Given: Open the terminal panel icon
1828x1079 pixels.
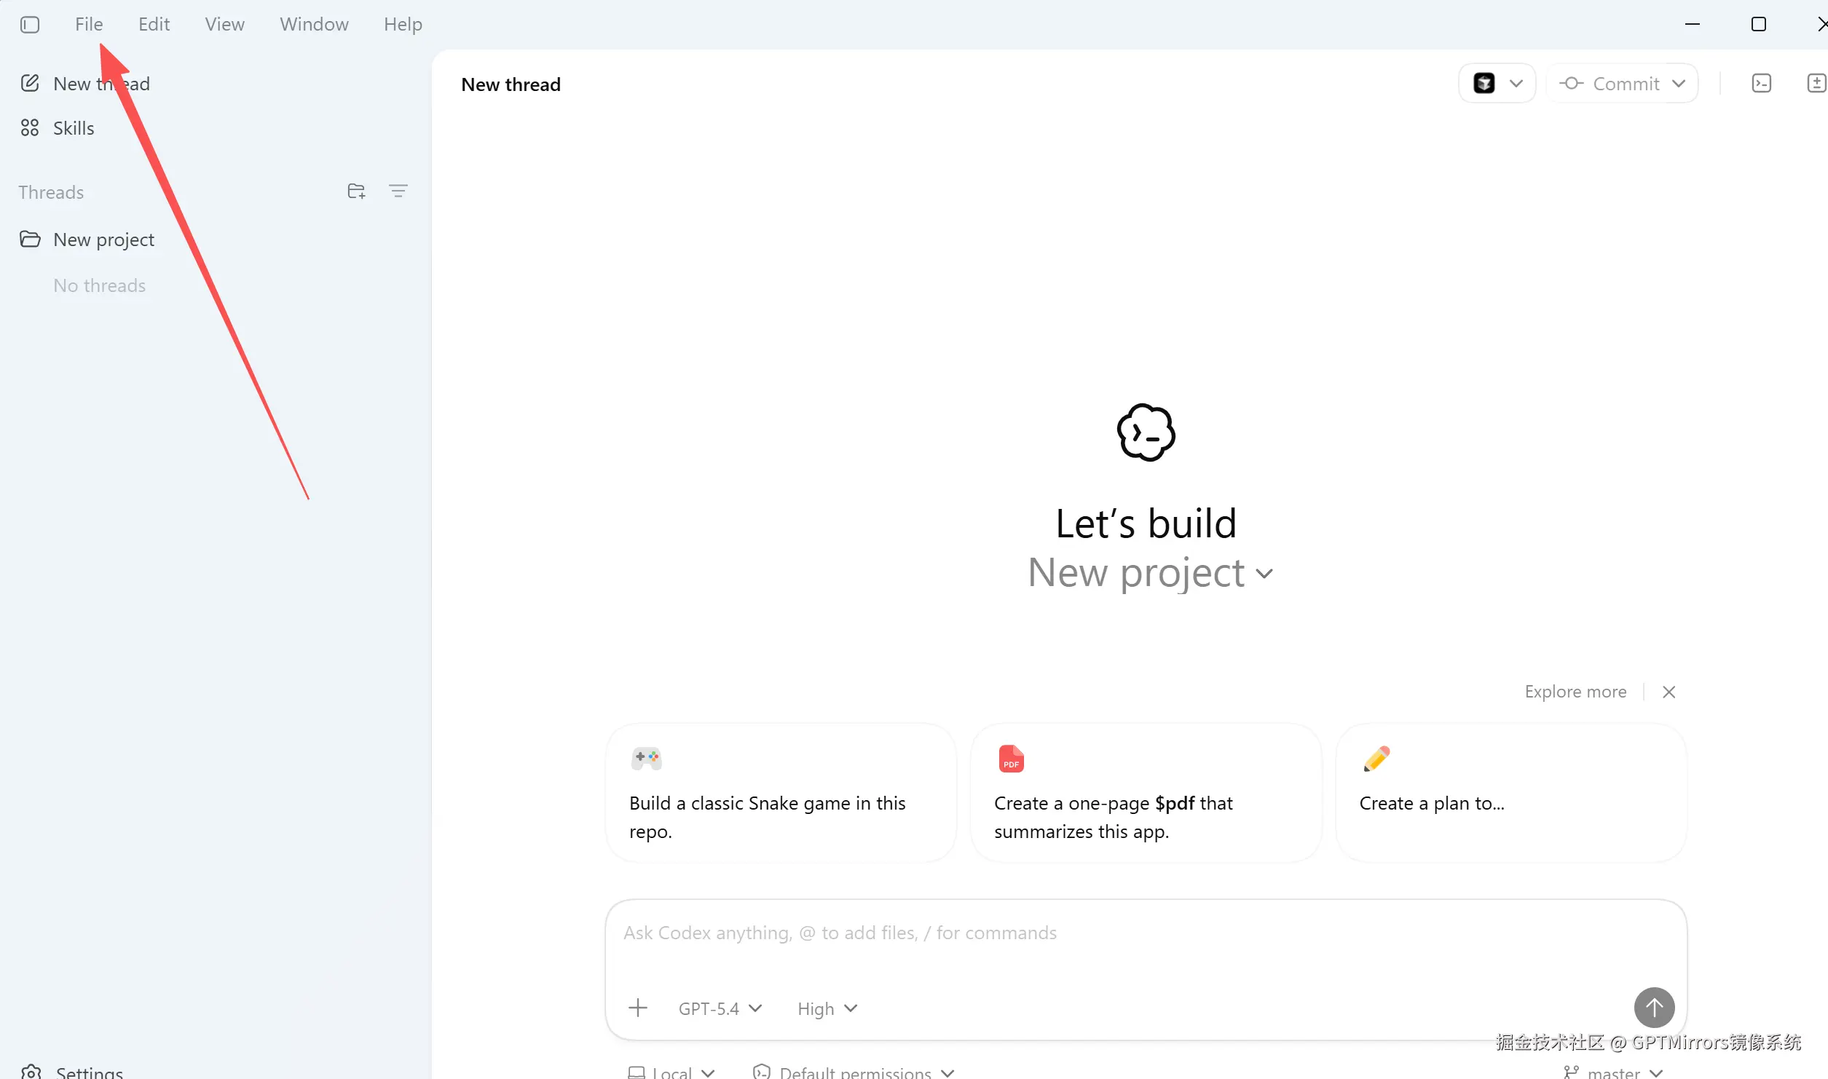Looking at the screenshot, I should [x=1761, y=84].
